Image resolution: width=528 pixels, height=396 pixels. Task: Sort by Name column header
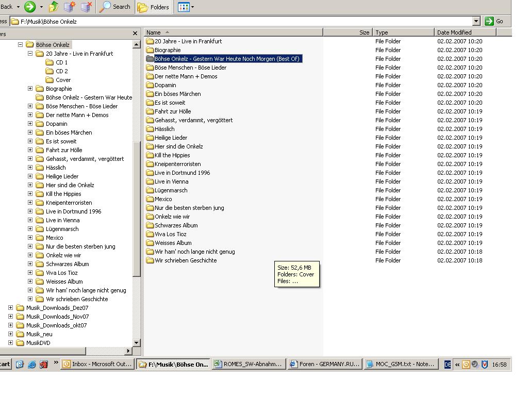pyautogui.click(x=234, y=32)
